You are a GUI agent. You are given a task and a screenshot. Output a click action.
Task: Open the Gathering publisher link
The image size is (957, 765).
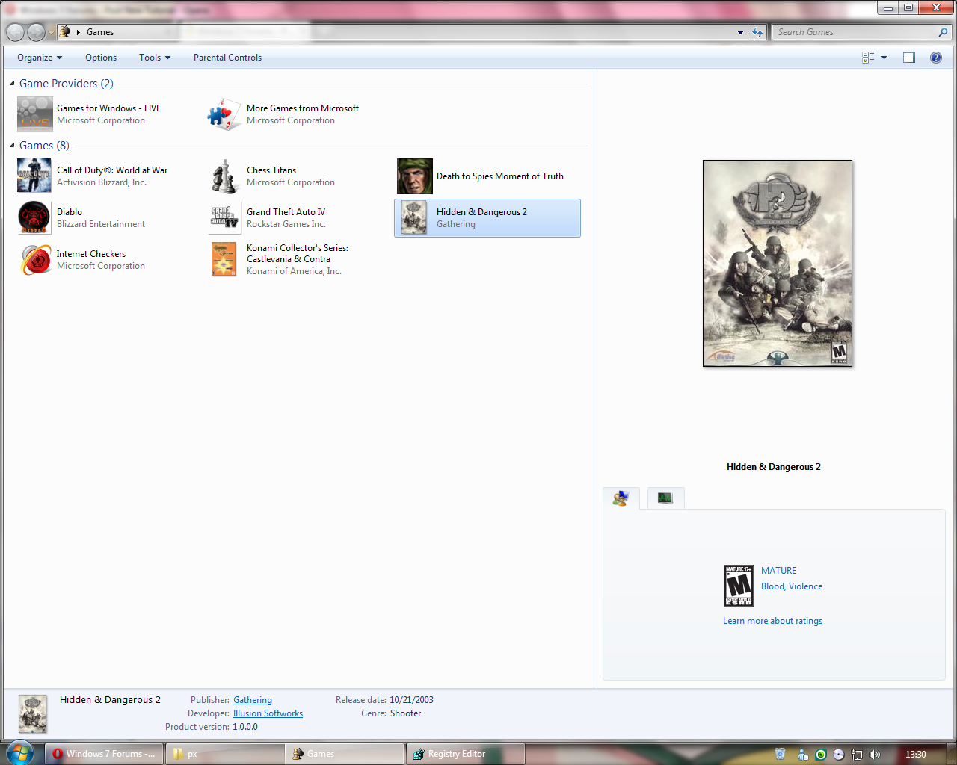coord(252,699)
